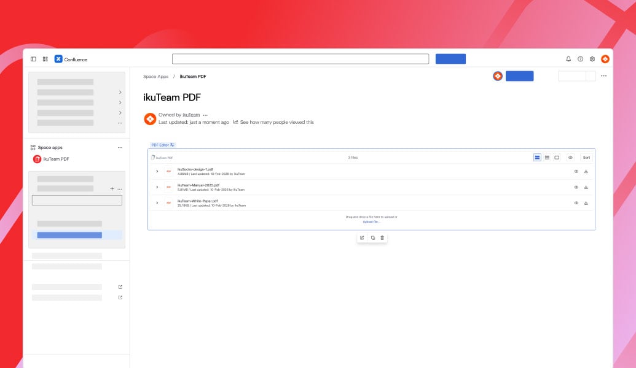Preview ikuTeam-Manual-2025.pdf with its eye icon

click(576, 187)
